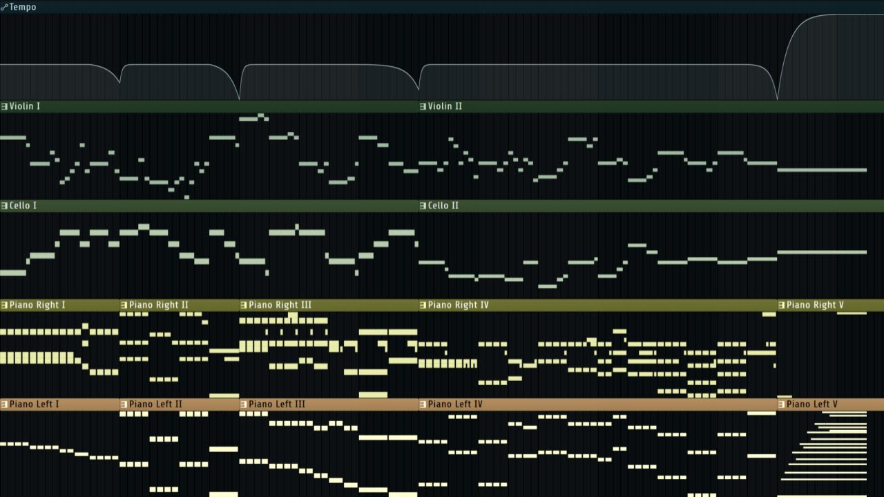
Task: Click the pattern icon beside Violin II
Action: click(x=423, y=106)
